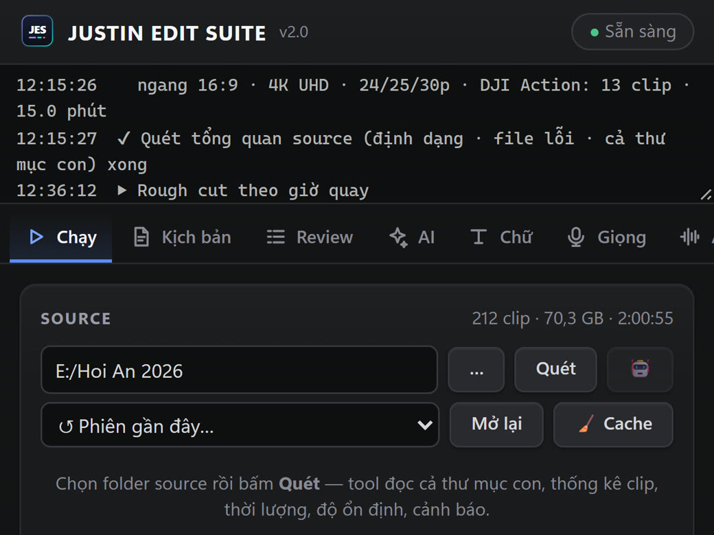Click the hint text starting Chọn folder source

pos(357,497)
